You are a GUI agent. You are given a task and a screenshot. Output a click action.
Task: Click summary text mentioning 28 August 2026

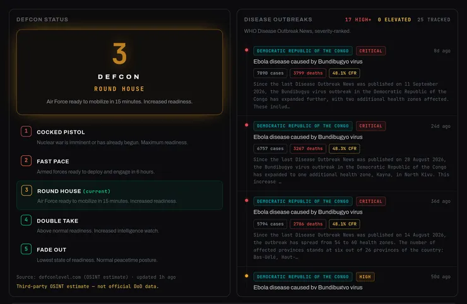point(352,171)
